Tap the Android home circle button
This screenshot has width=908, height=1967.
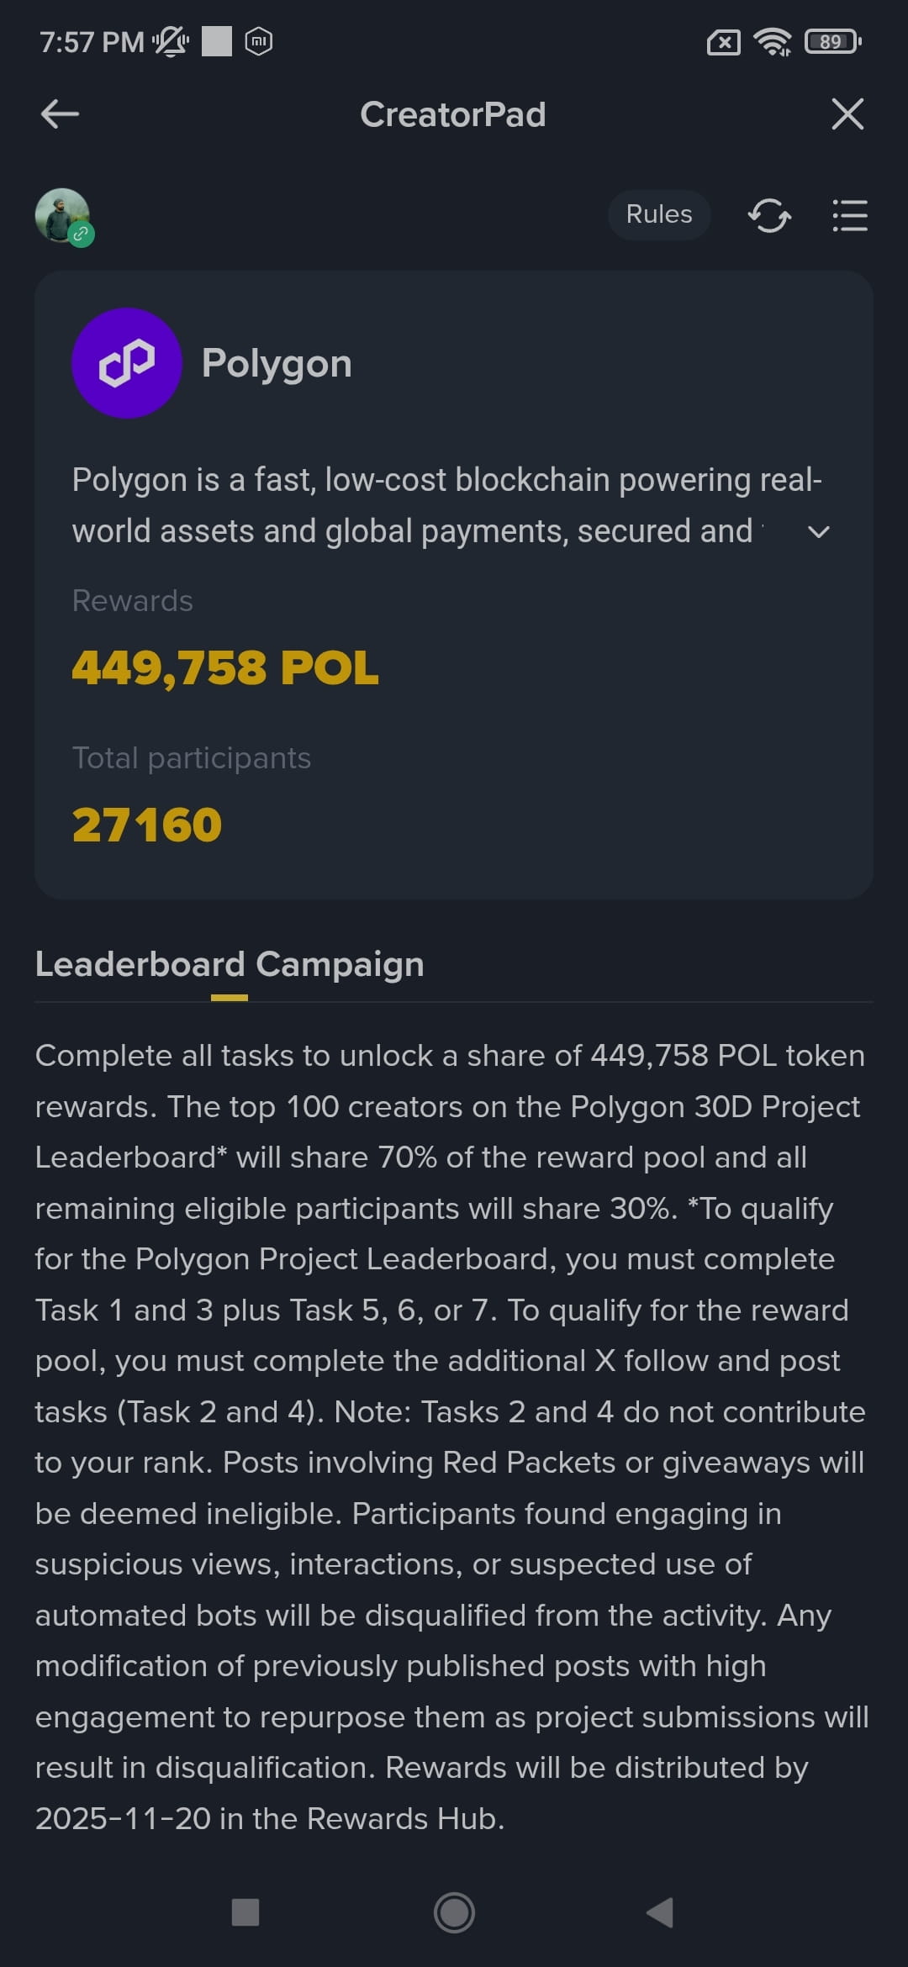(454, 1912)
